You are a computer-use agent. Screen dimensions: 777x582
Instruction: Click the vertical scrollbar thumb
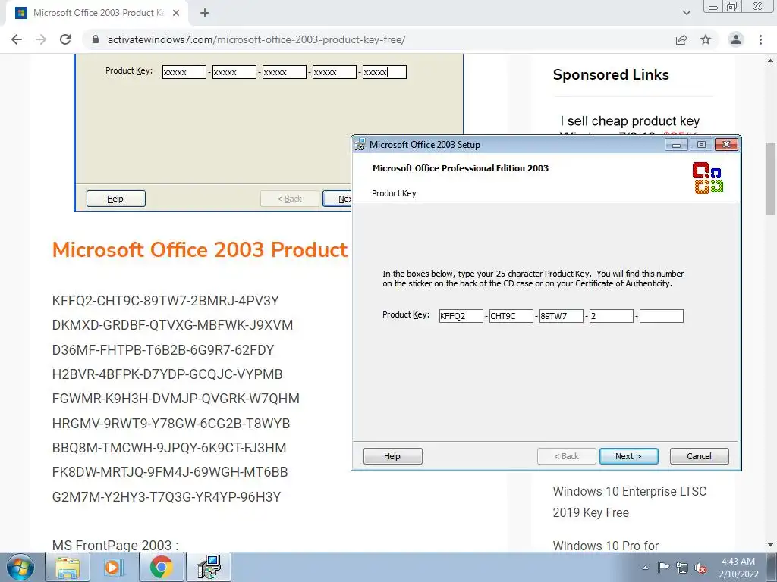pos(771,179)
